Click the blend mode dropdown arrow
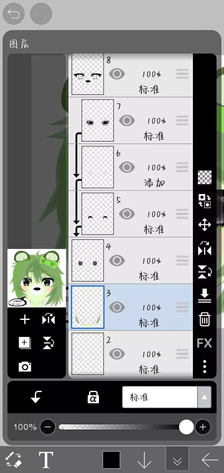 204,397
